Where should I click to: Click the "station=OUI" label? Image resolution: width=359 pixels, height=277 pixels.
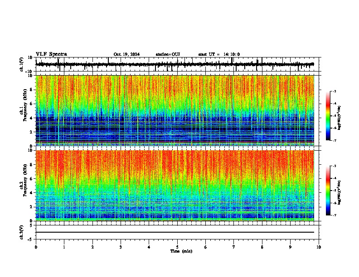tap(168, 54)
